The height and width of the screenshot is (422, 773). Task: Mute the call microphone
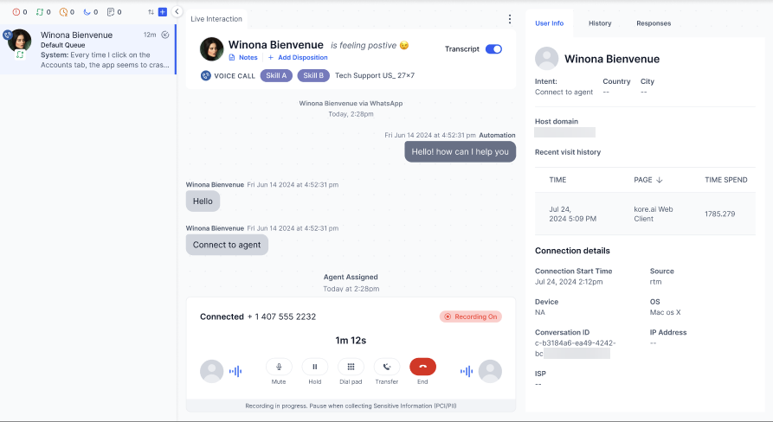pyautogui.click(x=279, y=367)
